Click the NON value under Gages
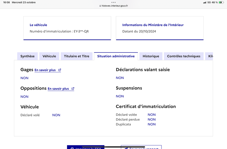The image size is (227, 149). coord(24,78)
